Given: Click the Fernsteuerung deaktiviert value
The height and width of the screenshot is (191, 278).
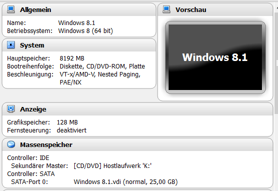Looking at the screenshot, I should tap(72, 130).
